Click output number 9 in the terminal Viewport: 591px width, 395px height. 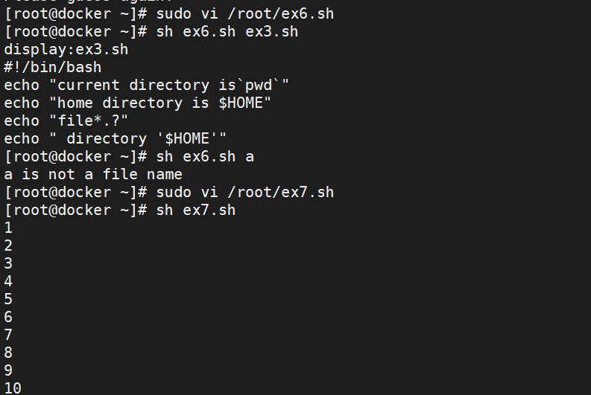point(8,370)
